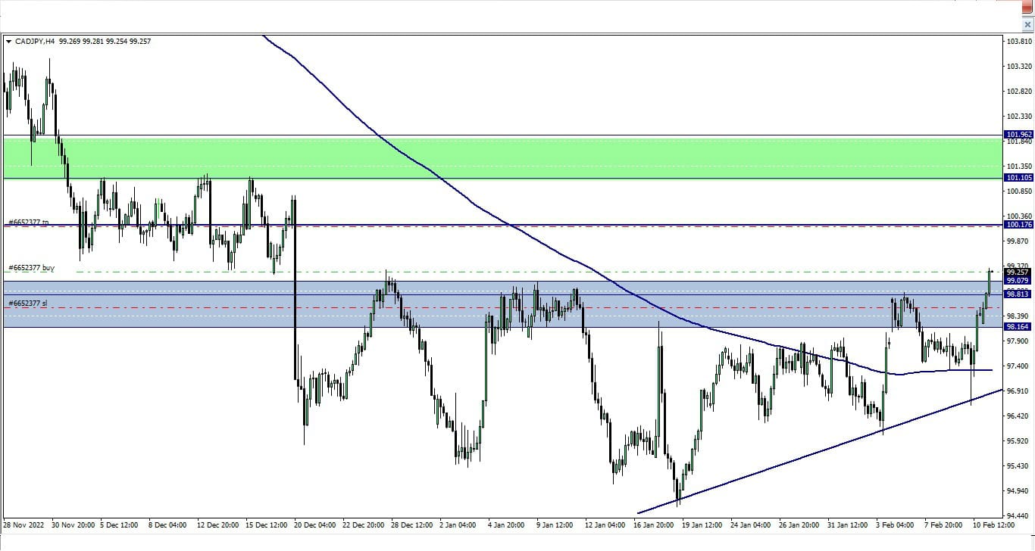Click the 99.079 price tag
This screenshot has width=1035, height=551.
coord(1018,281)
